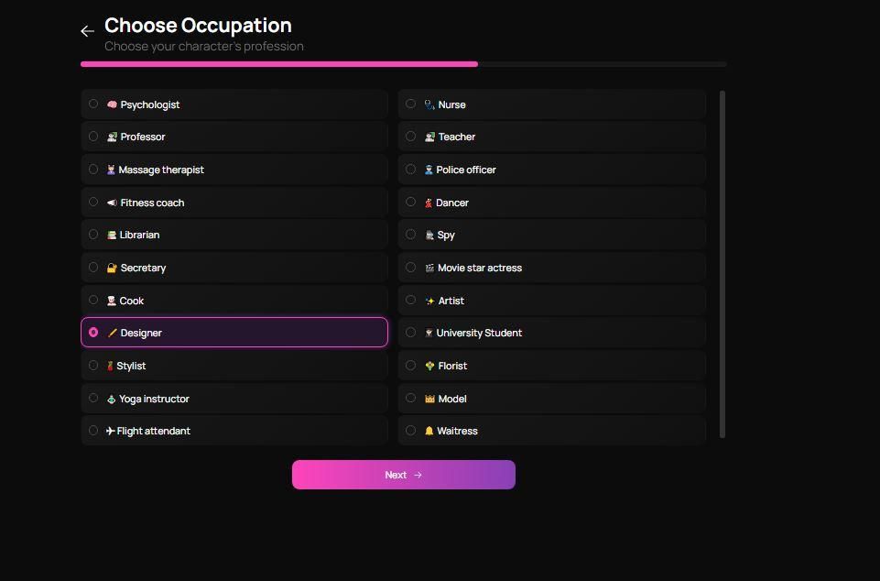Click the crown icon beside Model

coord(429,399)
